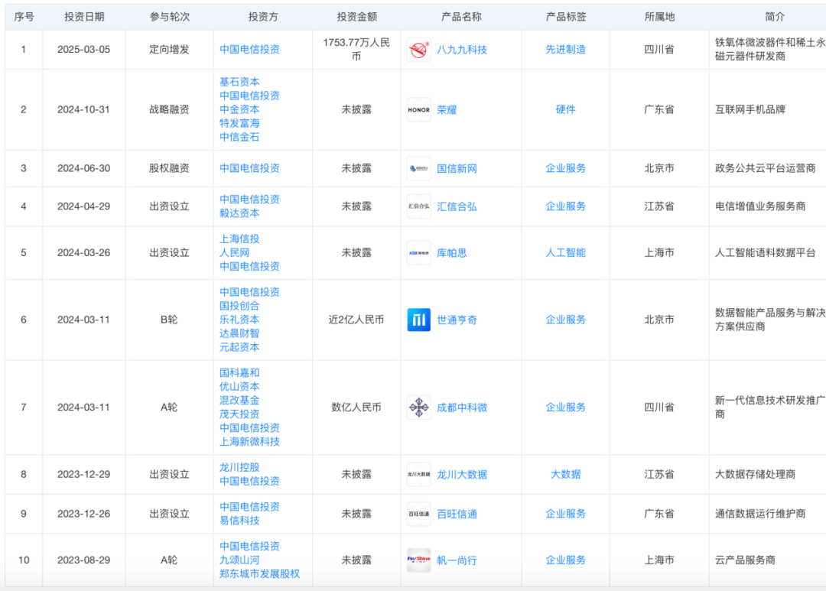Click the 投资日期 column header
The image size is (826, 591).
84,17
